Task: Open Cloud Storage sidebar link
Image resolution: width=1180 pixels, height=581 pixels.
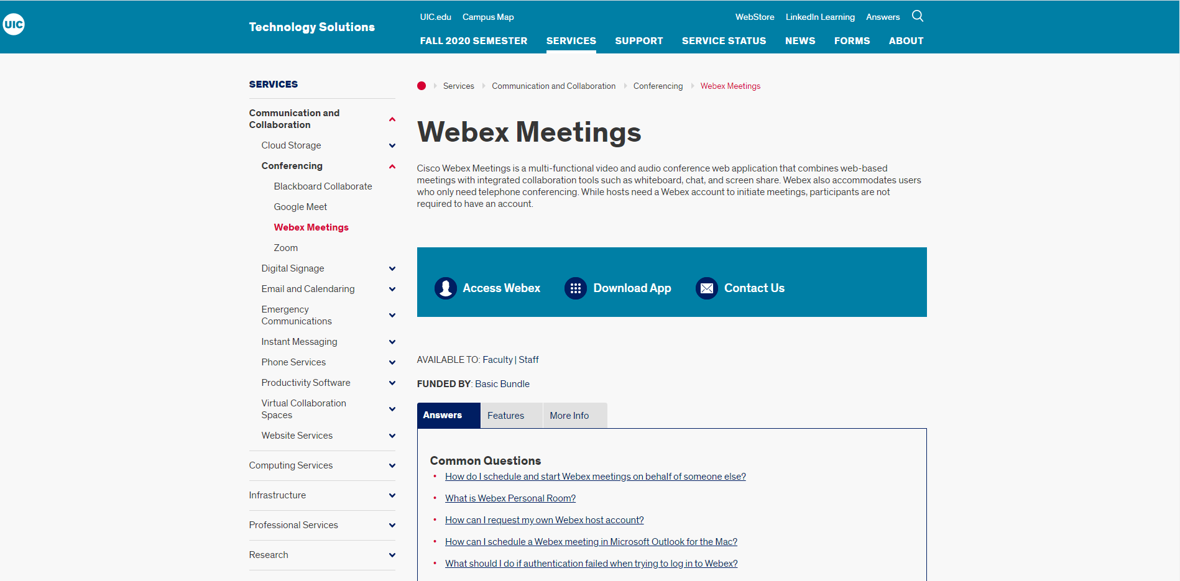Action: tap(292, 145)
